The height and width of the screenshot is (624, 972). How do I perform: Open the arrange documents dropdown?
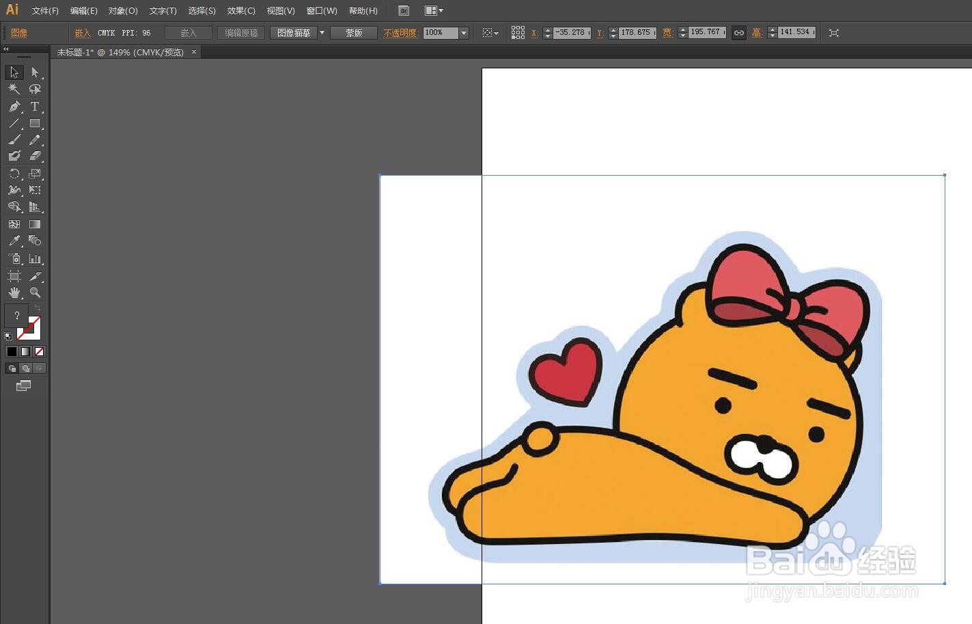point(434,10)
